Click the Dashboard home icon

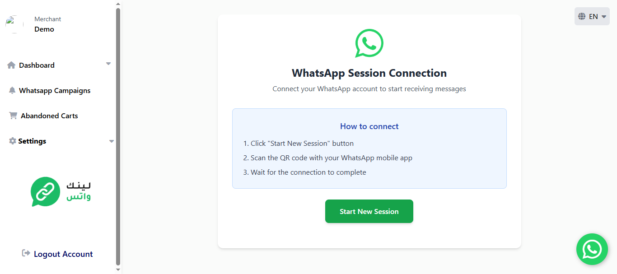pyautogui.click(x=11, y=65)
